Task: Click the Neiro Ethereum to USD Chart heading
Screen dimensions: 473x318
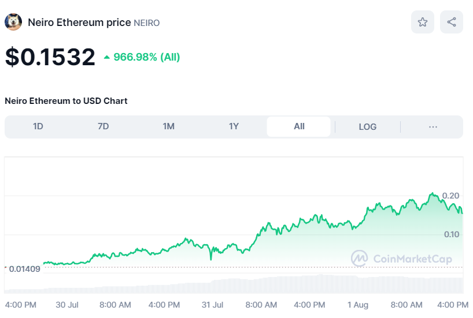Action: 66,101
